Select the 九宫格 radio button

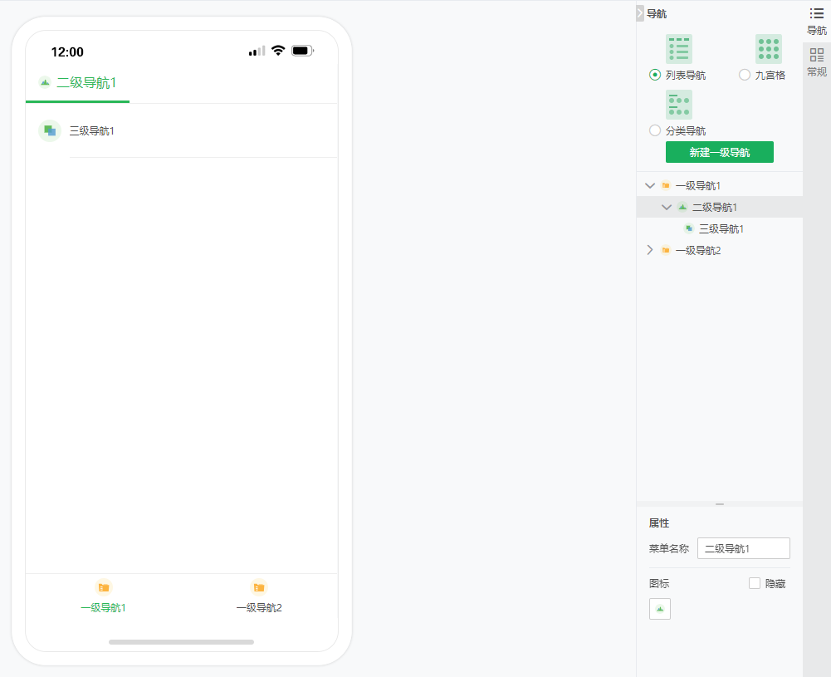point(745,74)
